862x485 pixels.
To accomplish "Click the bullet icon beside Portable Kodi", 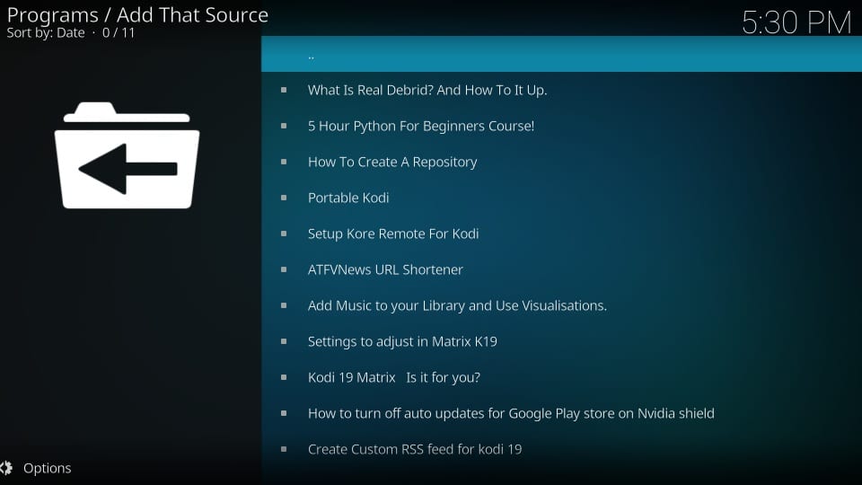I will tap(284, 198).
